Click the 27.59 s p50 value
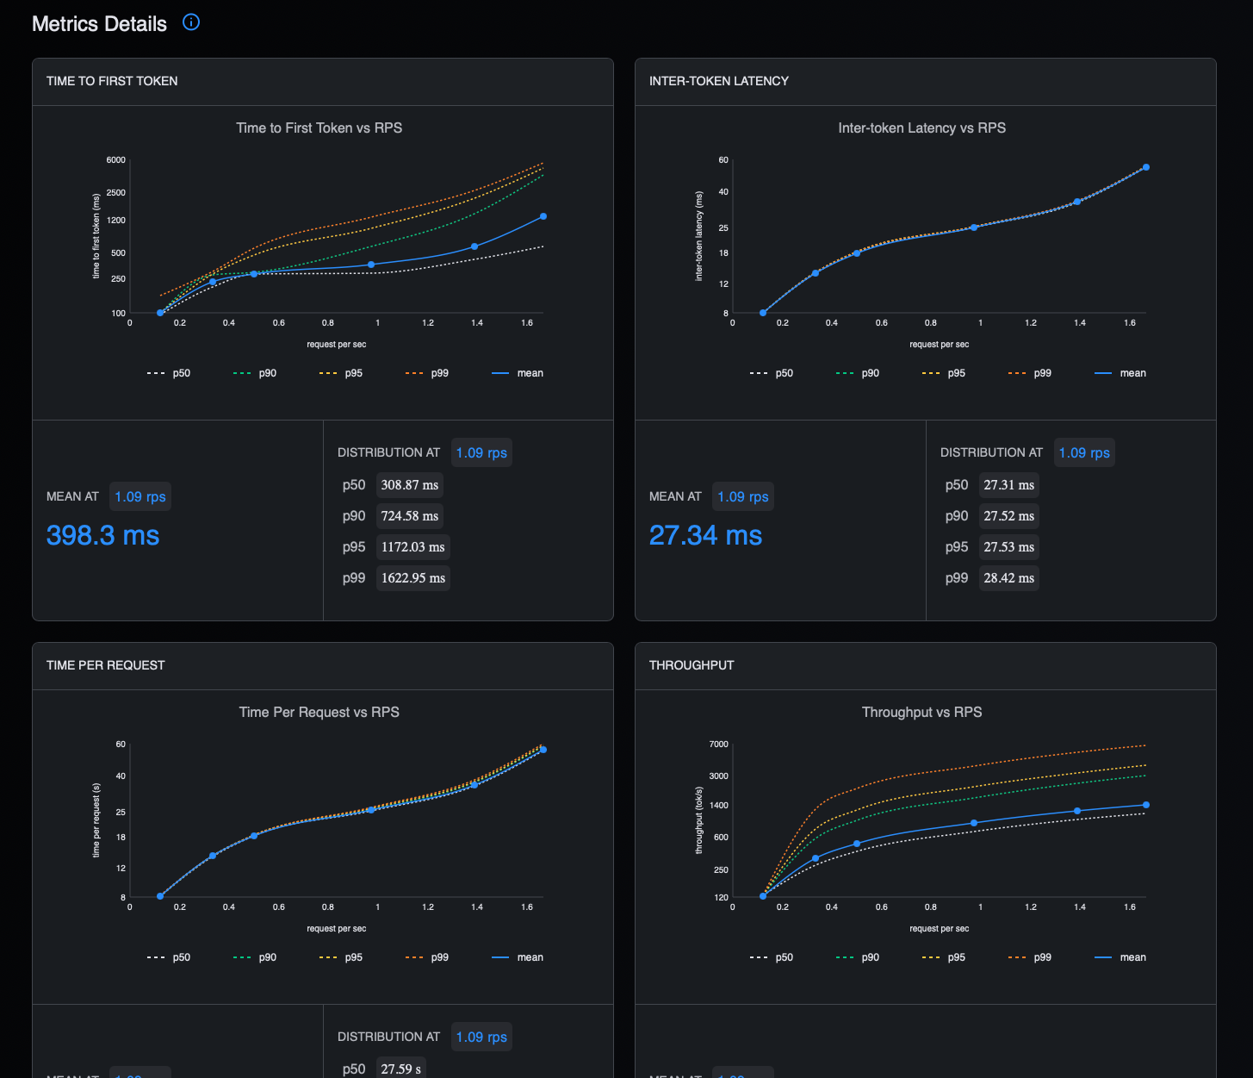1253x1078 pixels. coord(401,1069)
